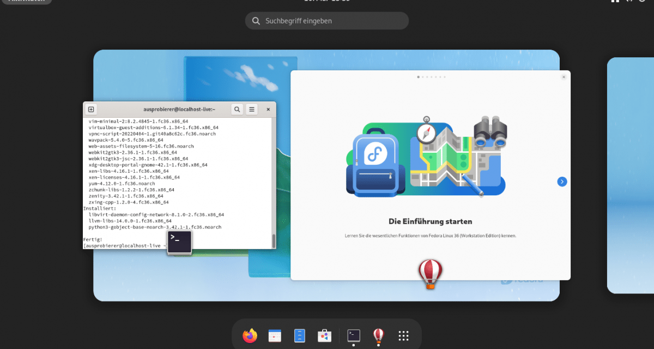Open the Software store from the dock

pyautogui.click(x=325, y=335)
